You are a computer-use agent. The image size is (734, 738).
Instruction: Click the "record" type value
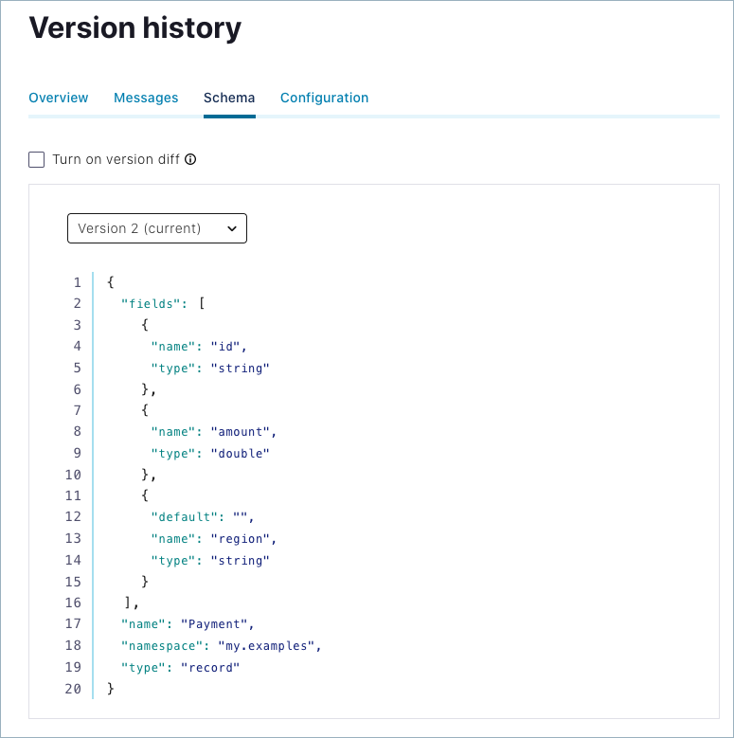pyautogui.click(x=210, y=667)
